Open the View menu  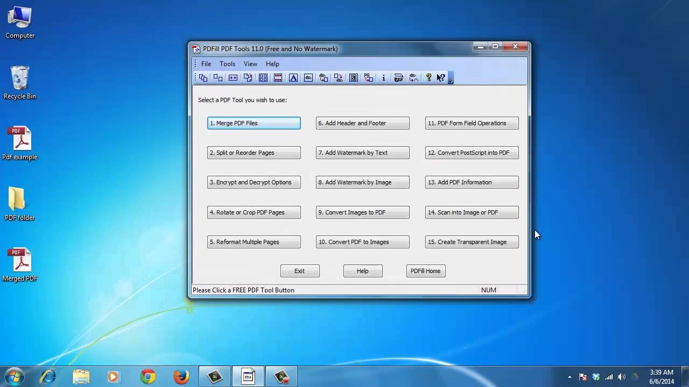250,63
